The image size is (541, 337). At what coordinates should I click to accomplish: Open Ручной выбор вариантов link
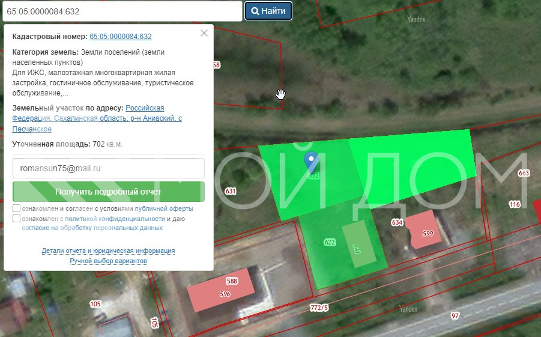pyautogui.click(x=108, y=261)
